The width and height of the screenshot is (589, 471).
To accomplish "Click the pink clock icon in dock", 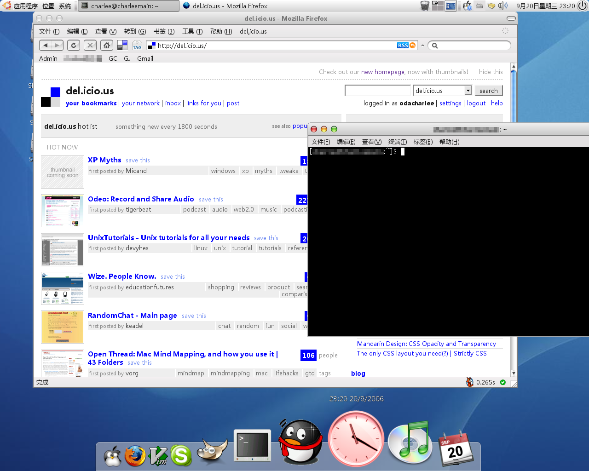I will coord(356,439).
